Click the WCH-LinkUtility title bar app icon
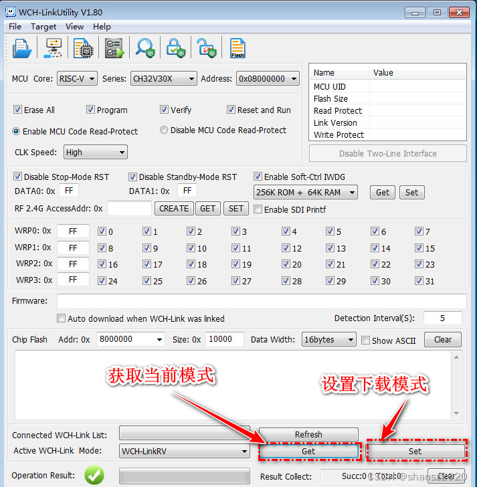This screenshot has height=487, width=477. [10, 12]
